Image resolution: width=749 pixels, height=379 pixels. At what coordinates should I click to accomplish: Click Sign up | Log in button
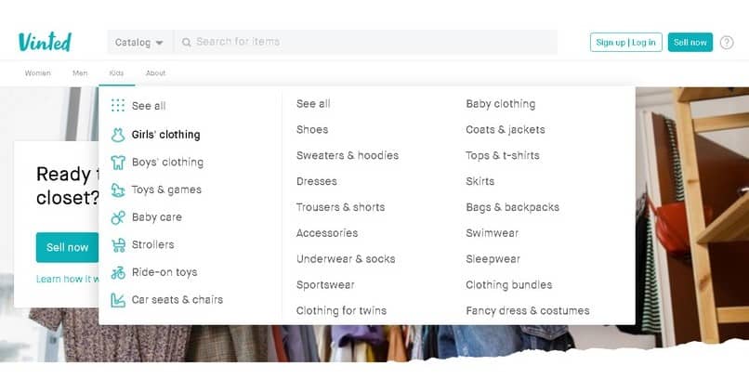[x=625, y=42]
